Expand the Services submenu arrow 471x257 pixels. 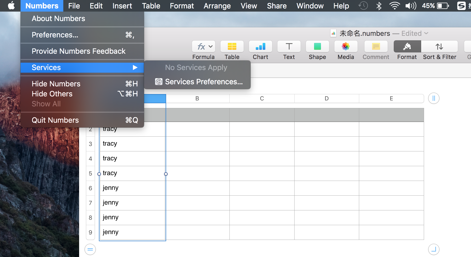click(135, 67)
